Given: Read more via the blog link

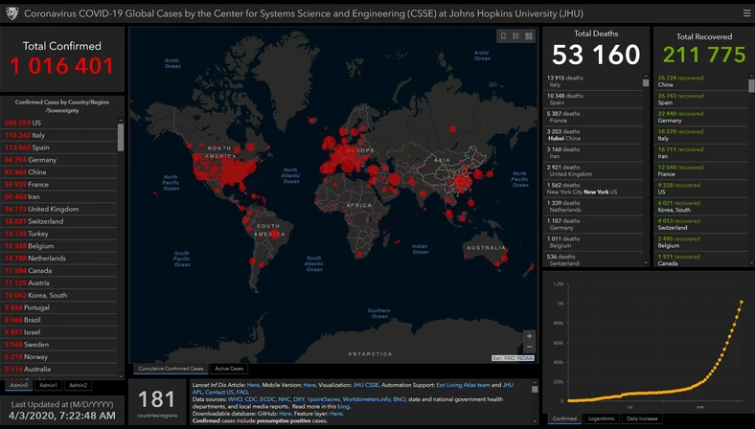Looking at the screenshot, I should pos(343,407).
